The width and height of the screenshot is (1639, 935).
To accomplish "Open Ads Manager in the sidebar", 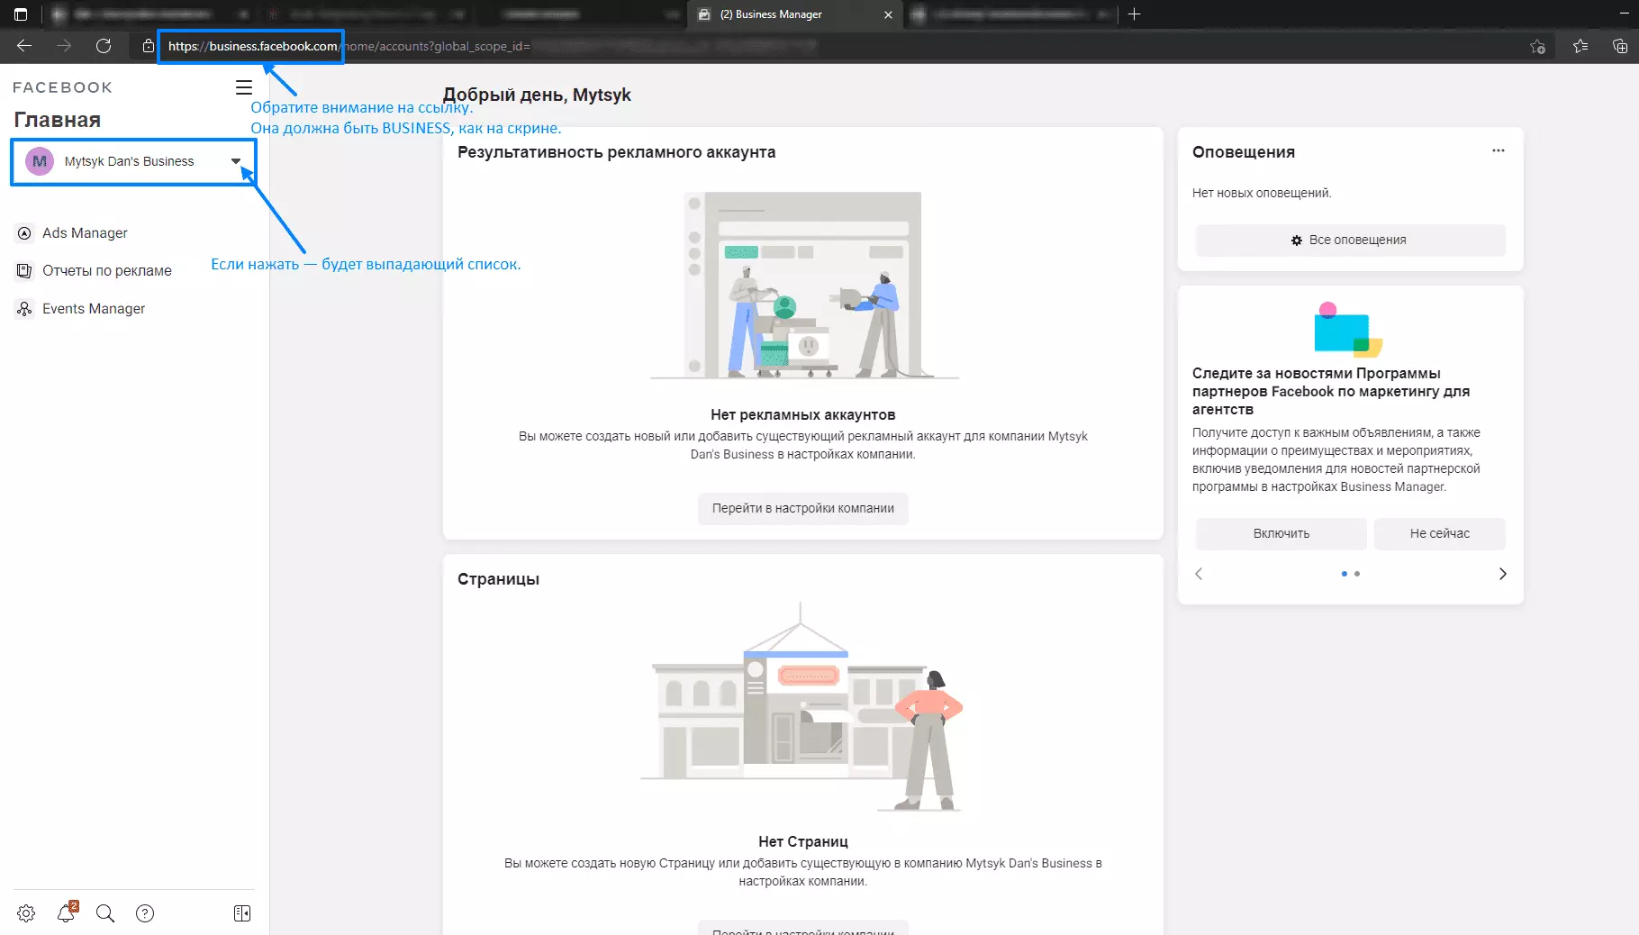I will (85, 232).
